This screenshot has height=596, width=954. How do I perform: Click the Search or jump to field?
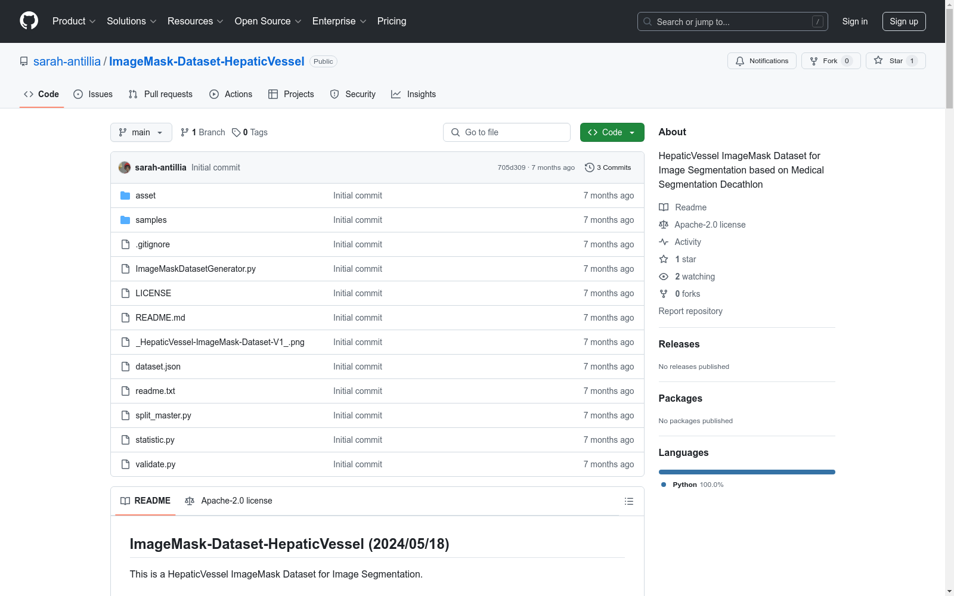point(732,21)
